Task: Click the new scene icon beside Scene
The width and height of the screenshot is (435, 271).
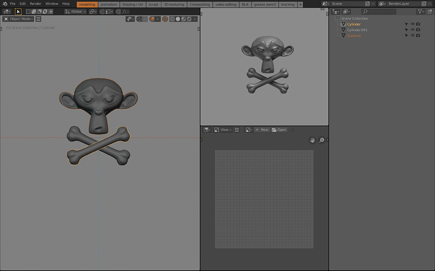Action: (x=368, y=4)
